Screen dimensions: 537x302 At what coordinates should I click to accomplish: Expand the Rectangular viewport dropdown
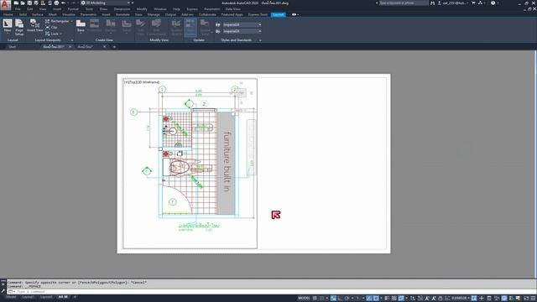71,21
